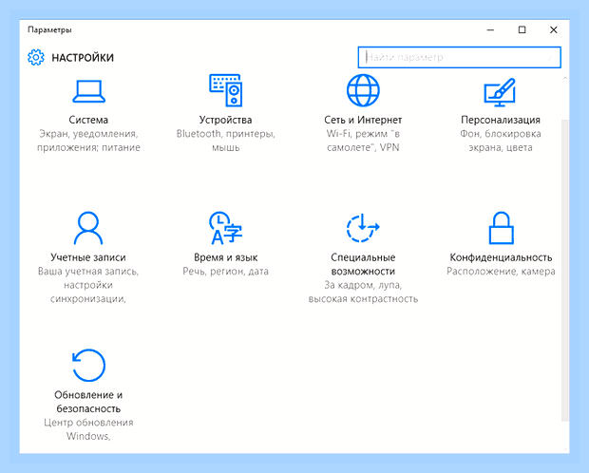Click the Конфиденциальность title label
589x473 pixels.
click(501, 257)
